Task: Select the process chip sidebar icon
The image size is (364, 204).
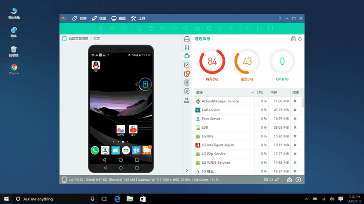Action: tap(187, 56)
